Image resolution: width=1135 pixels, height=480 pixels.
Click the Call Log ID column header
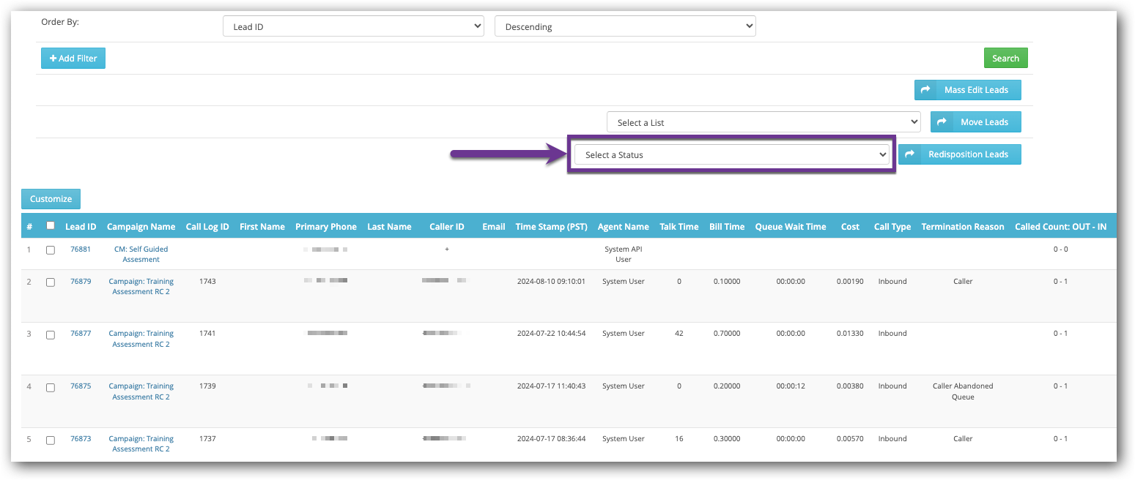pyautogui.click(x=207, y=226)
